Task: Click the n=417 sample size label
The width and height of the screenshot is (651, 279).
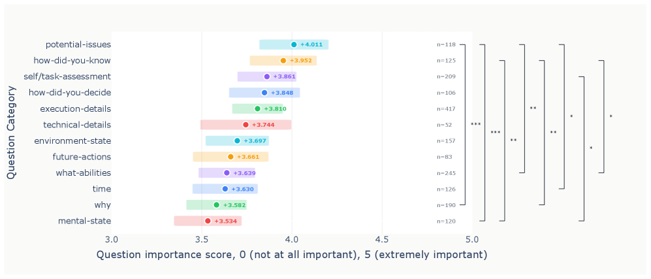Action: 447,108
